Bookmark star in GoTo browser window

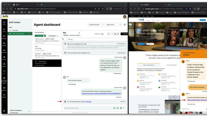click(102, 9)
